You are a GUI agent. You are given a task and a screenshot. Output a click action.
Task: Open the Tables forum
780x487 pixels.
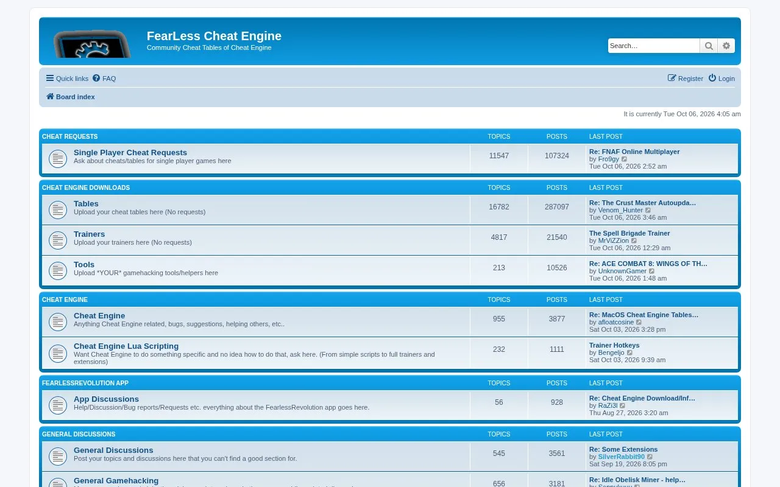click(86, 204)
